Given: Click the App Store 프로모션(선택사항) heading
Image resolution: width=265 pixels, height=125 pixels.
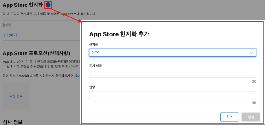Looking at the screenshot, I should [x=36, y=53].
